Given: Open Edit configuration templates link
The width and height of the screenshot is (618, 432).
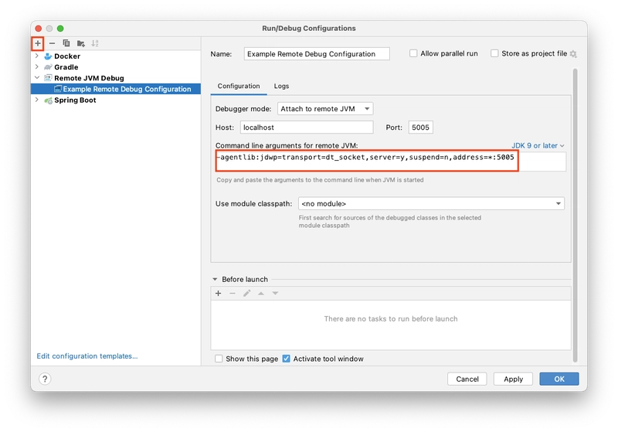Looking at the screenshot, I should point(87,356).
